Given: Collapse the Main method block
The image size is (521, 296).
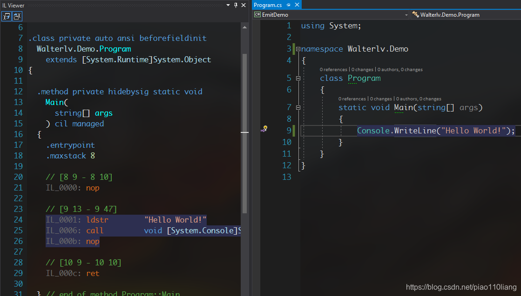Looking at the screenshot, I should (298, 108).
